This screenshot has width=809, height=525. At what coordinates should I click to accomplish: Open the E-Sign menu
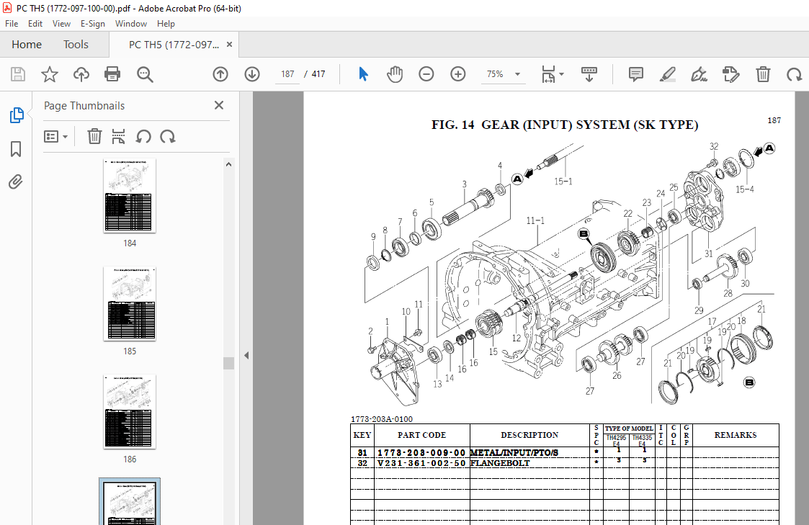coord(93,23)
